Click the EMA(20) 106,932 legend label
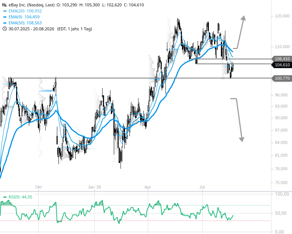 click(25, 11)
